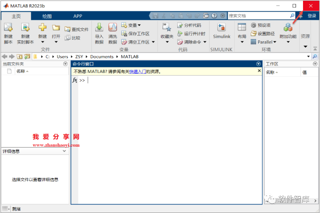Click 清除命令 clear commands icon

click(180, 42)
